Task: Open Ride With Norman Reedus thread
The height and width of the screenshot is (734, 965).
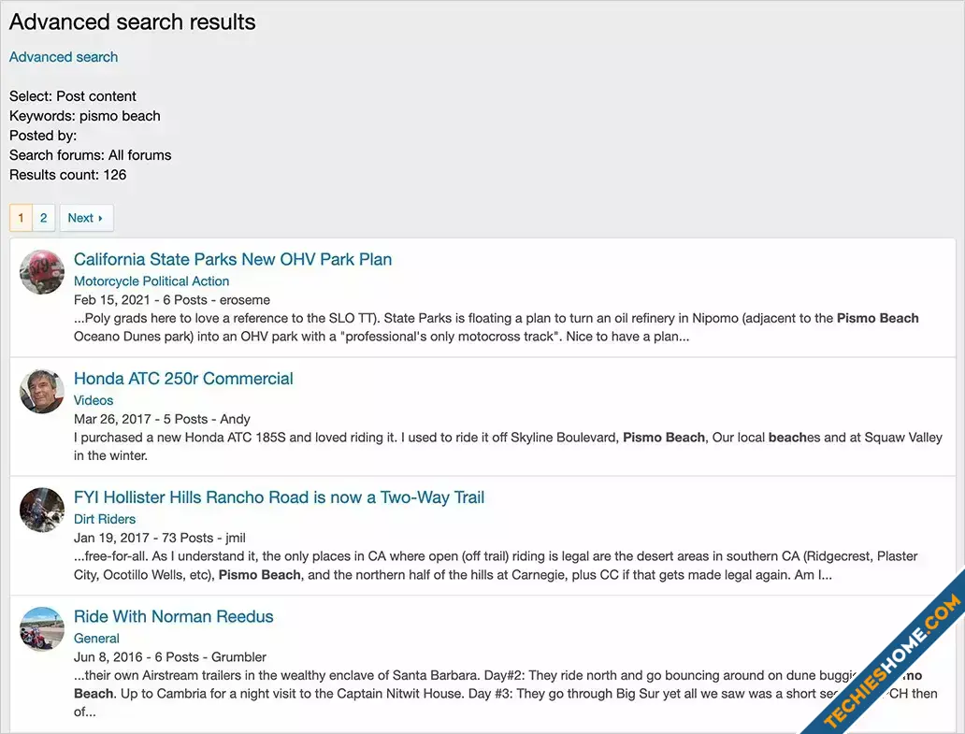Action: [174, 616]
